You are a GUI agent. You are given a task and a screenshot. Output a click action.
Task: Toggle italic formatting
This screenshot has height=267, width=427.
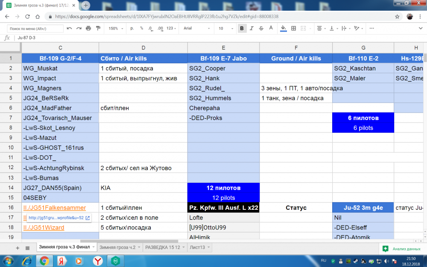[251, 28]
